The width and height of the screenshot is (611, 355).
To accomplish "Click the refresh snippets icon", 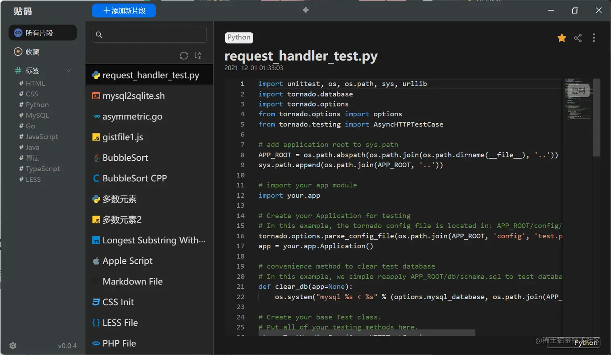I will tap(184, 56).
